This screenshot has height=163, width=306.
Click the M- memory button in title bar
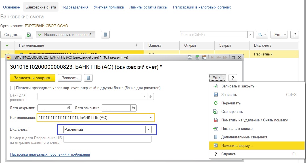coord(225,57)
